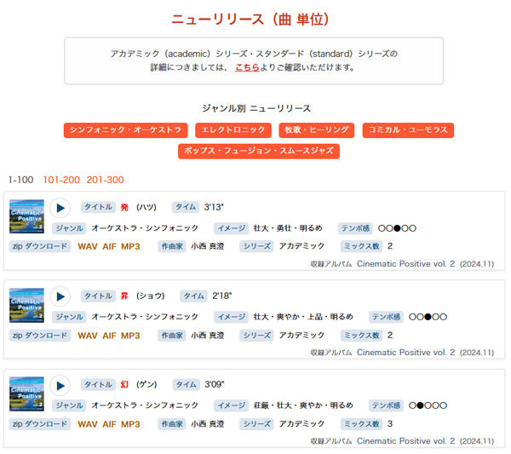Click zip ダウンロード for track 発
This screenshot has width=511, height=454.
40,246
